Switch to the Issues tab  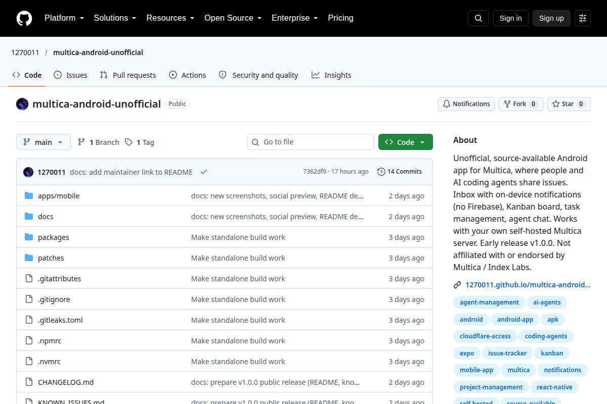click(70, 75)
